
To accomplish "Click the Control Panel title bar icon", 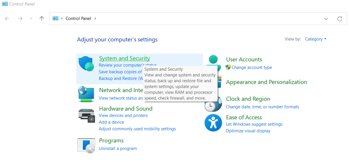I will pos(5,4).
